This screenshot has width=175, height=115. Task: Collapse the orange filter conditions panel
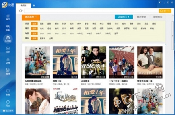(31, 17)
